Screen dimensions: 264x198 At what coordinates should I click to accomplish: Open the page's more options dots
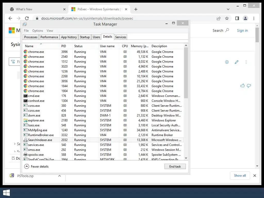[x=246, y=62]
